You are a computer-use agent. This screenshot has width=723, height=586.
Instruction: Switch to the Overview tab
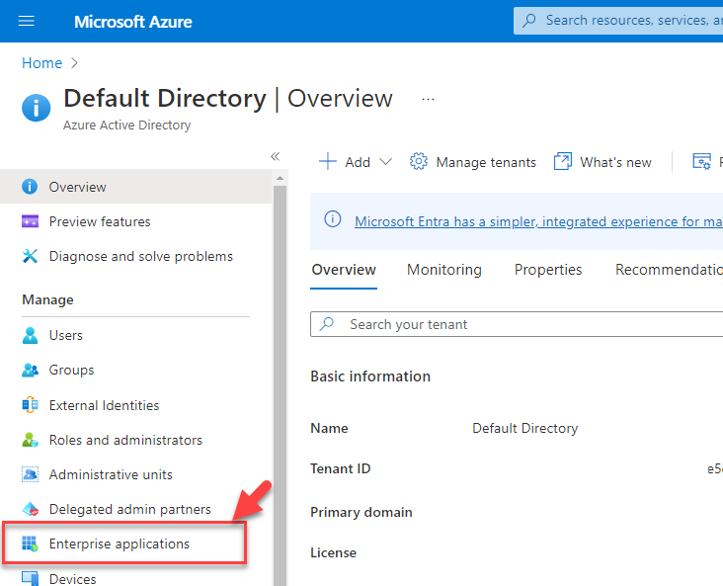(344, 270)
